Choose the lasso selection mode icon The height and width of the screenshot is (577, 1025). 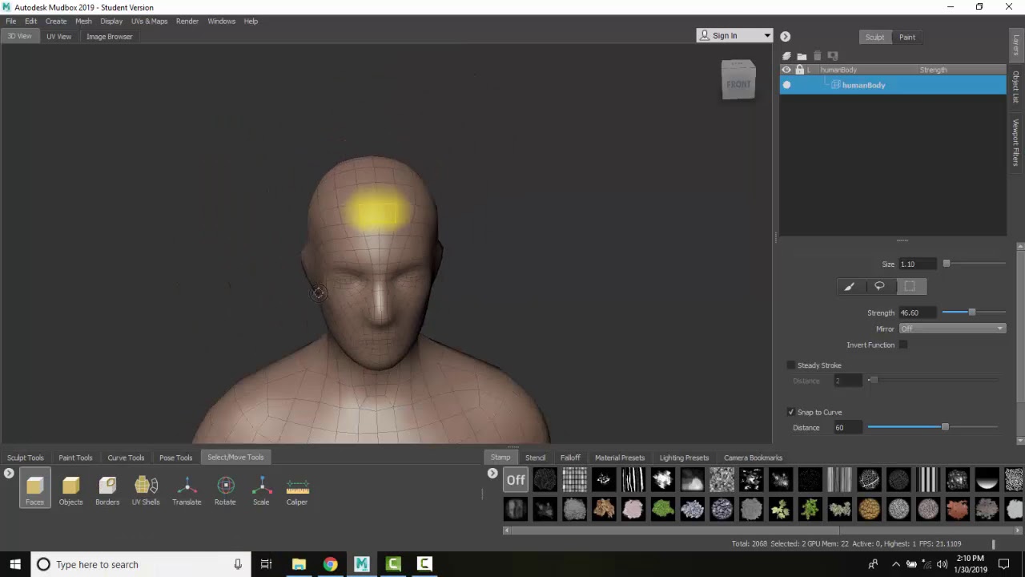[879, 286]
